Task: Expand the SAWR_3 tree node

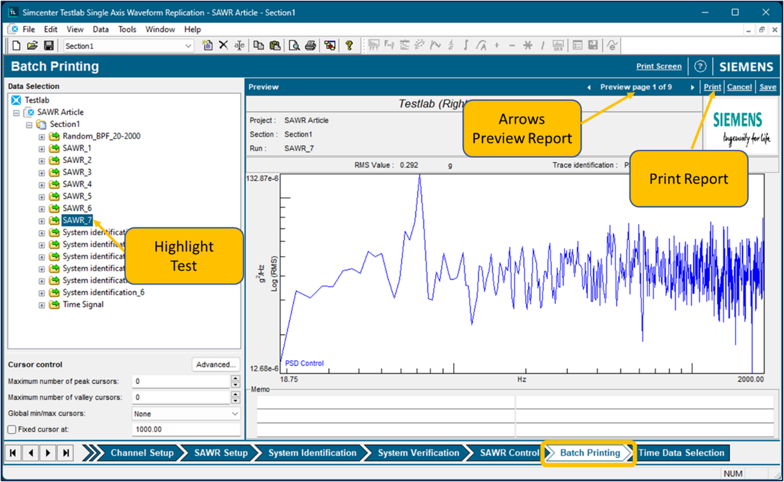Action: [42, 173]
